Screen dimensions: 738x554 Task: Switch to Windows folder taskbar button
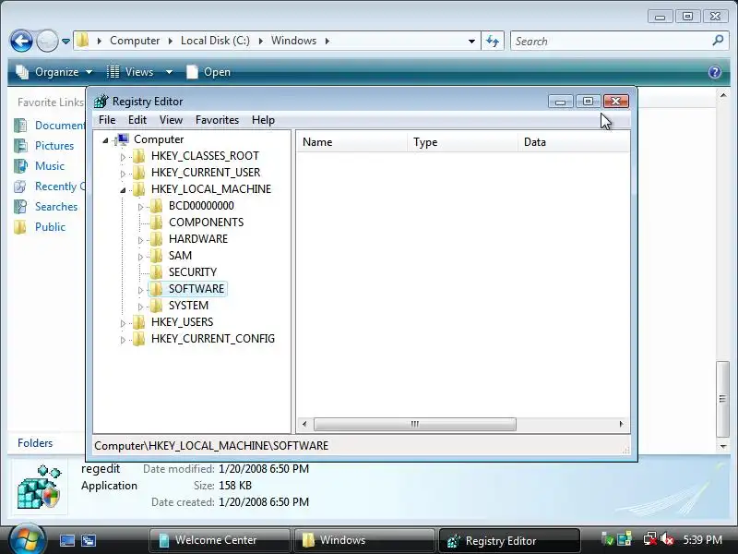364,540
